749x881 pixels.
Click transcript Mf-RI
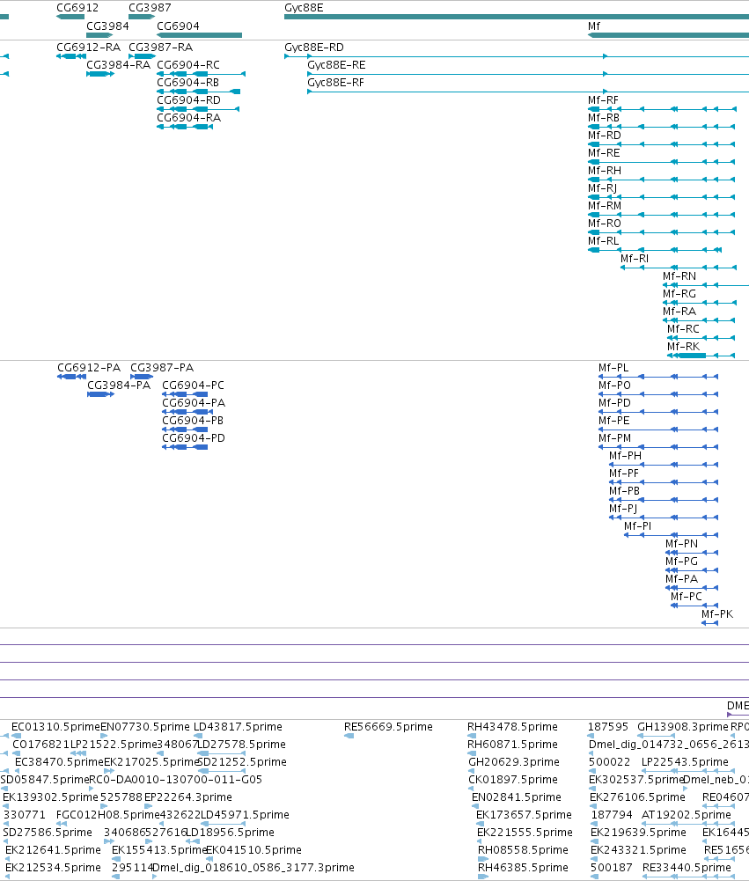pyautogui.click(x=635, y=259)
